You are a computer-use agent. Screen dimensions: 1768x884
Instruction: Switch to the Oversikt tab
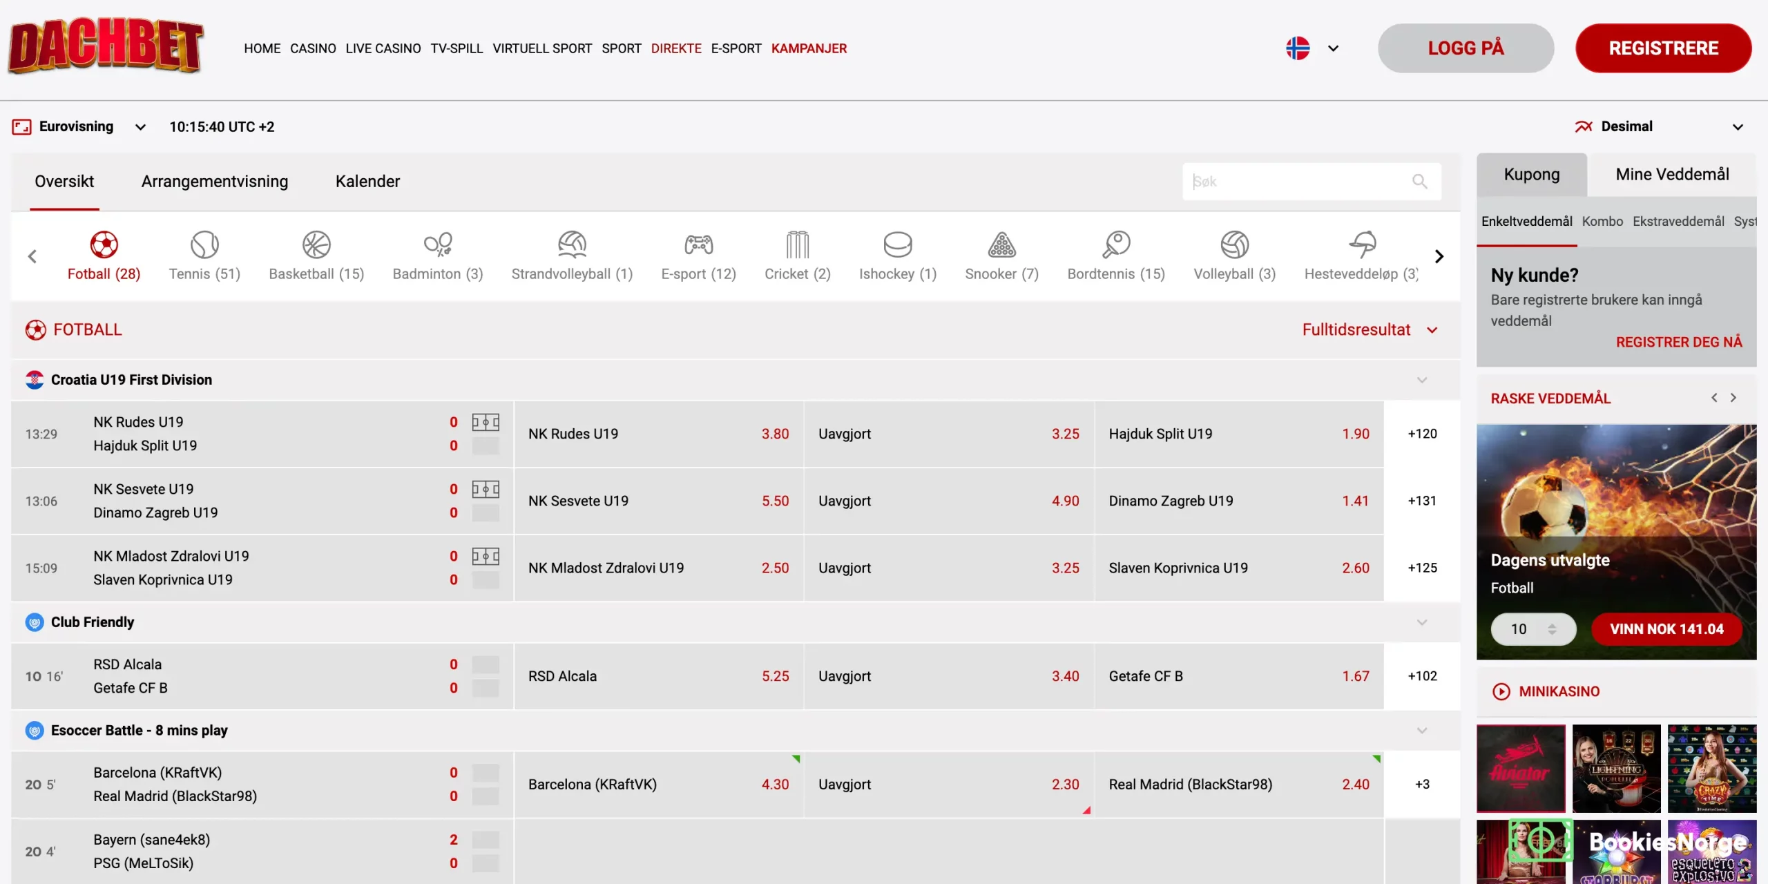coord(64,182)
